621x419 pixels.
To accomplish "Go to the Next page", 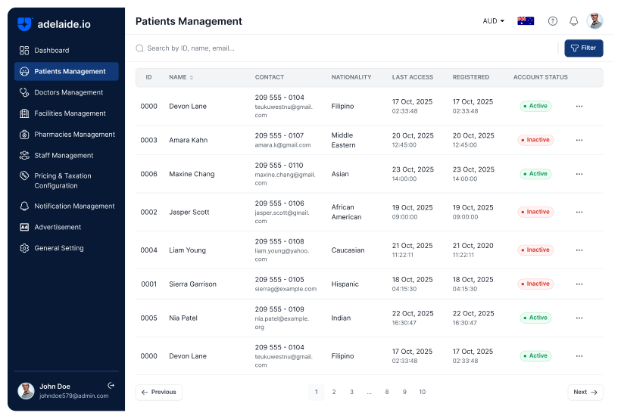I will point(585,392).
